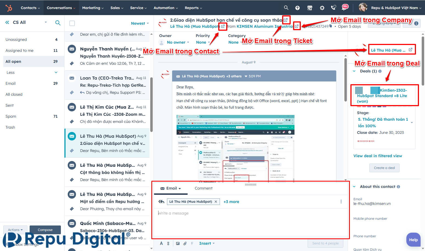Click the Create a deal button

pos(384,168)
